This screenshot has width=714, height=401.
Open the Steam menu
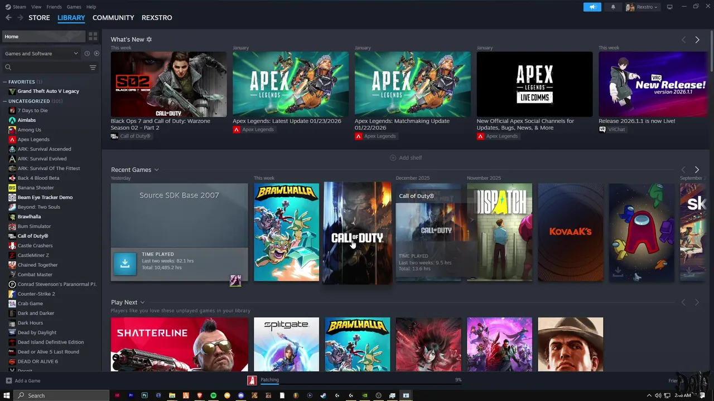(x=16, y=7)
